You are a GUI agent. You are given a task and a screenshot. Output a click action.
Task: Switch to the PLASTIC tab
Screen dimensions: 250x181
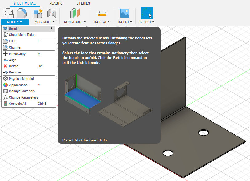(56, 3)
